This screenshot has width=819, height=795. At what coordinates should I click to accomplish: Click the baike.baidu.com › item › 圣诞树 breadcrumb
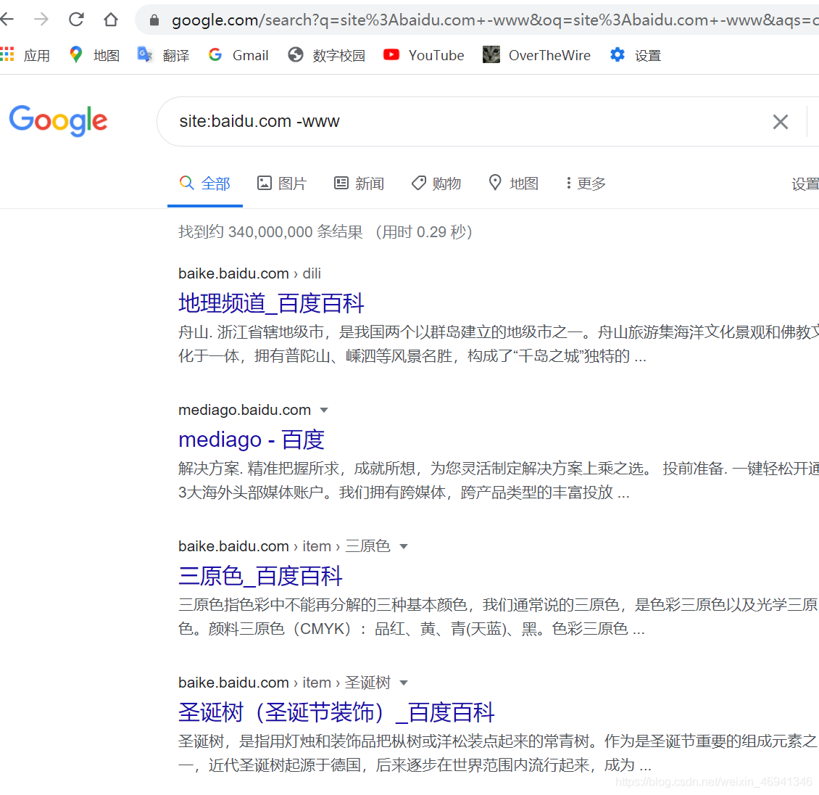pyautogui.click(x=284, y=683)
